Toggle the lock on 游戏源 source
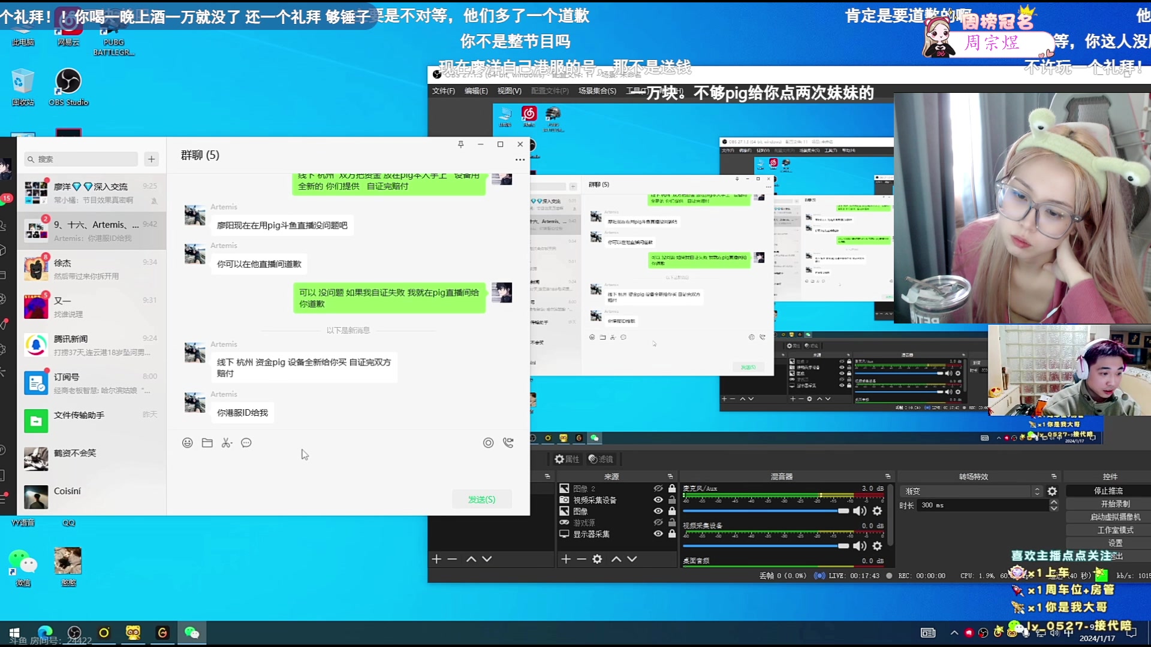This screenshot has height=647, width=1151. click(672, 522)
